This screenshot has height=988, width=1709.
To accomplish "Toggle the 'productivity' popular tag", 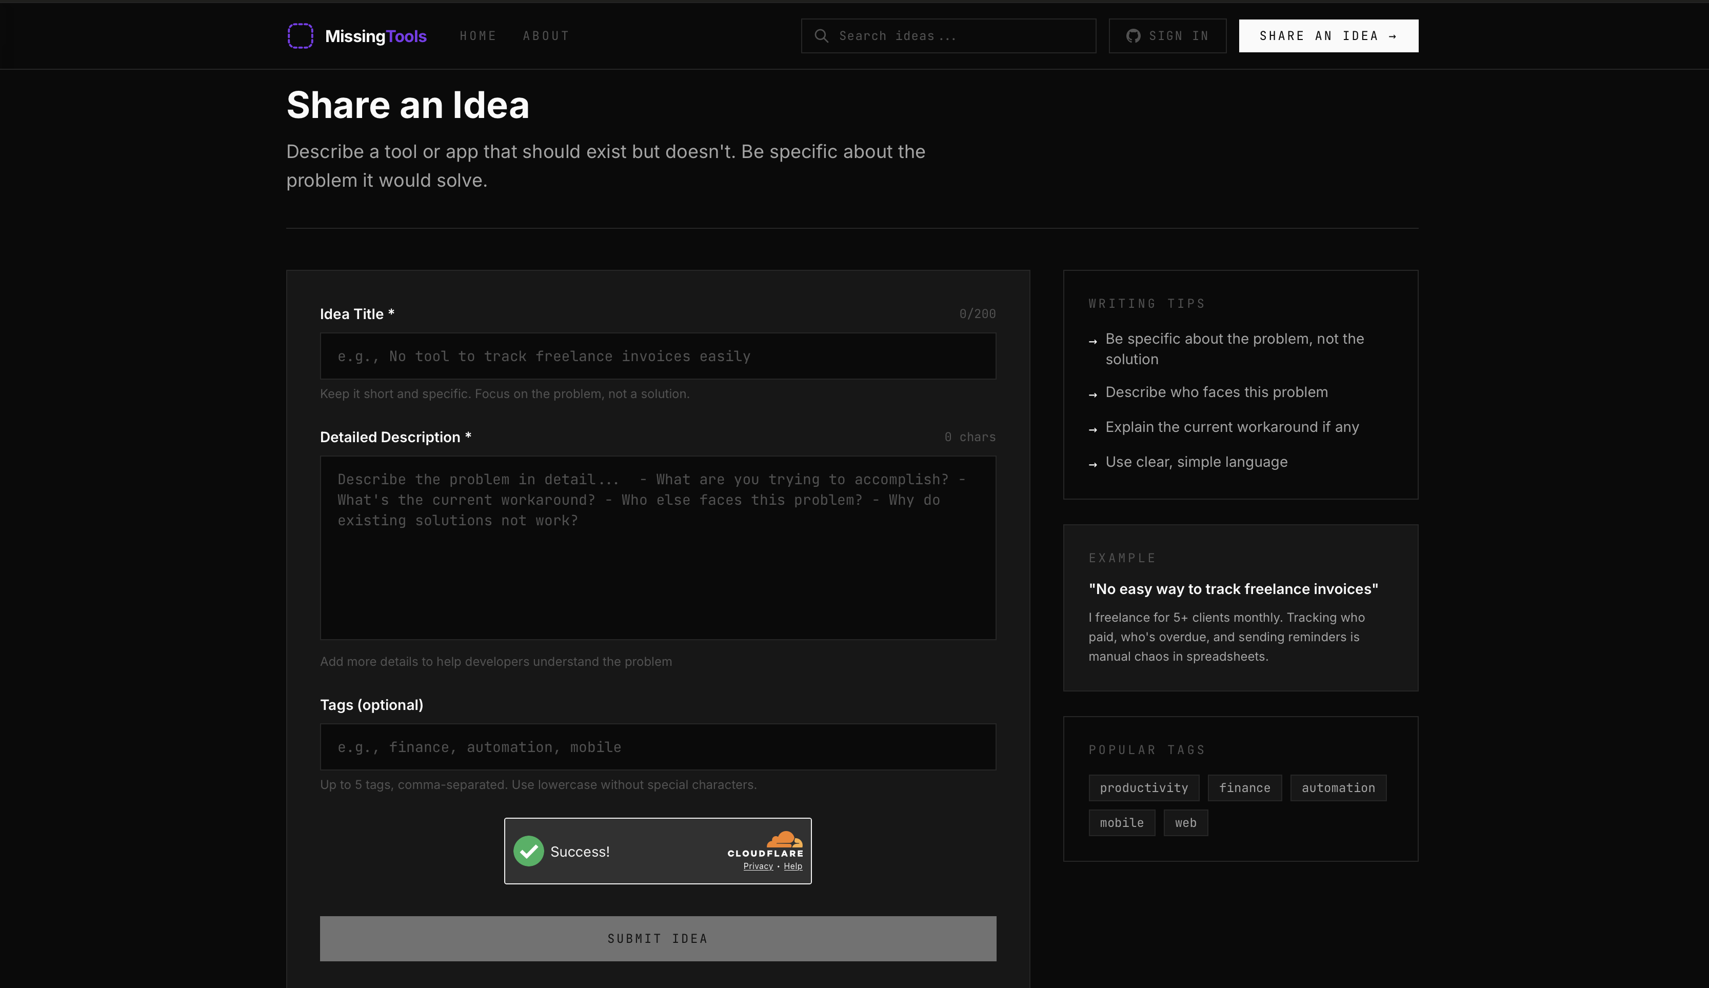I will point(1143,787).
